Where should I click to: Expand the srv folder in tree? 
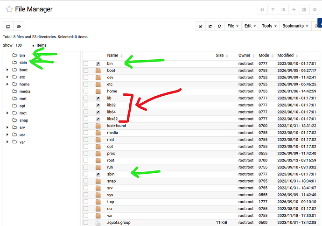(x=7, y=127)
